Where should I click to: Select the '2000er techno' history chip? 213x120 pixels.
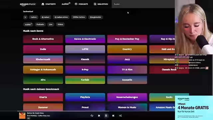pyautogui.click(x=79, y=17)
